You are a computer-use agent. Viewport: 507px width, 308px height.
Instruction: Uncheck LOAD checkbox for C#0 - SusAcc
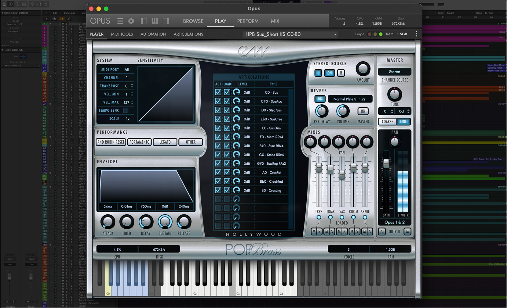click(227, 101)
